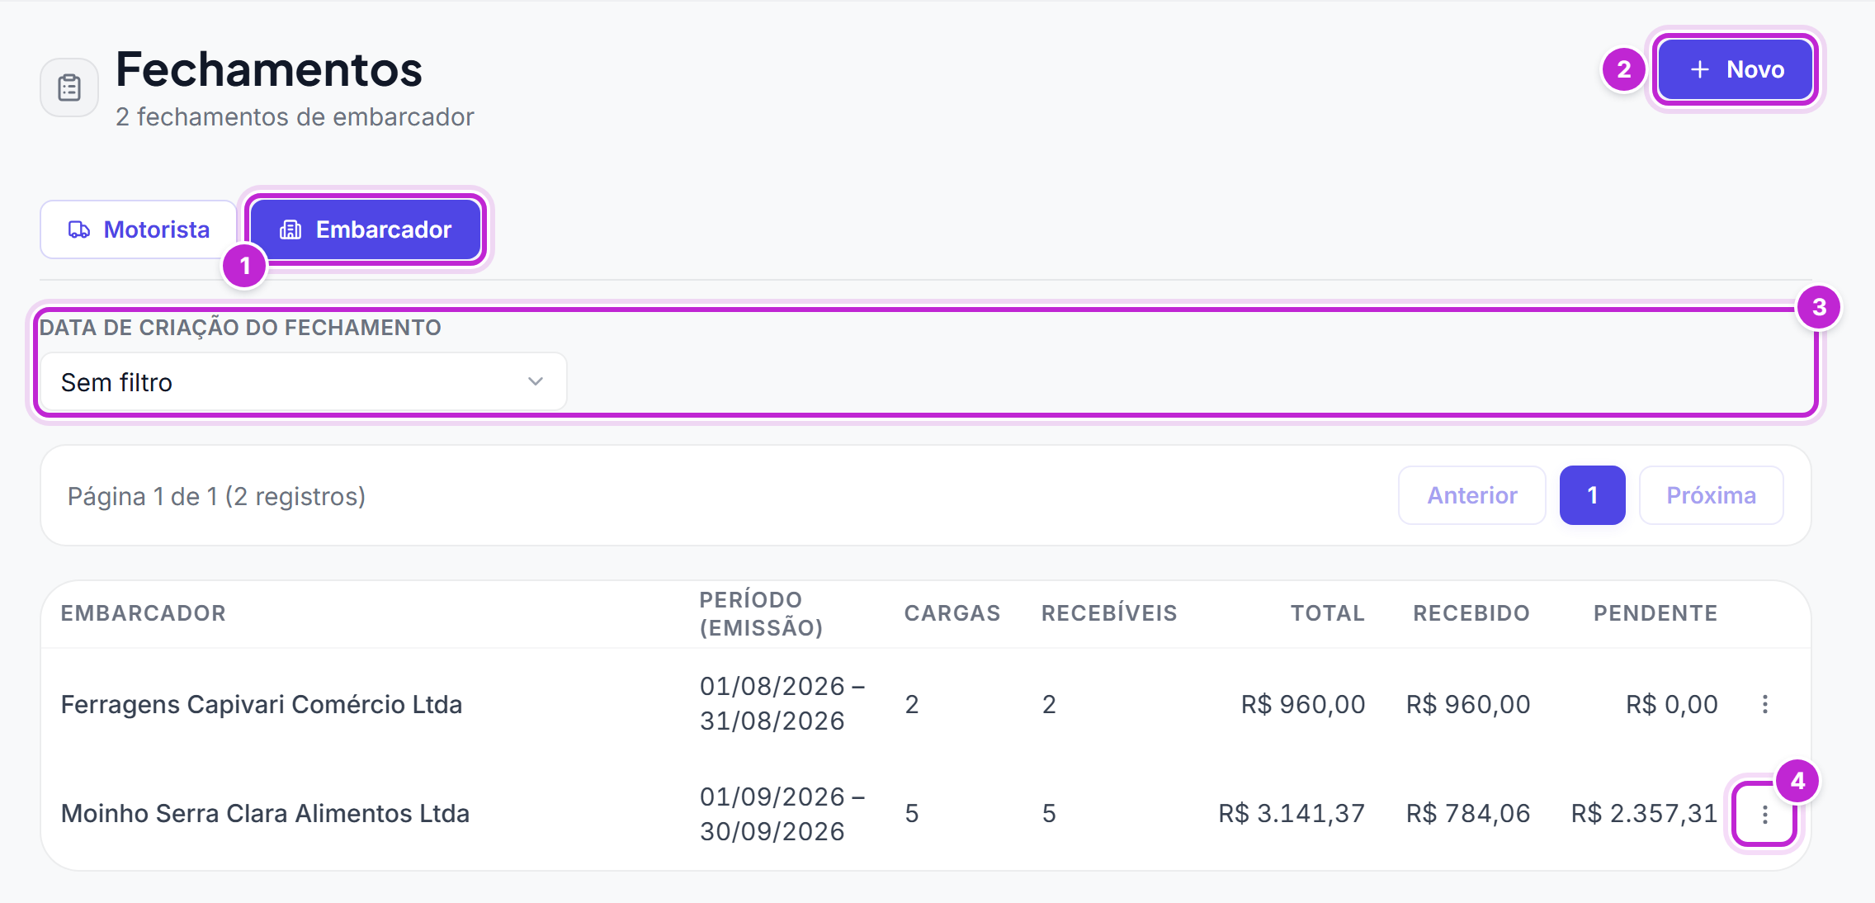Click the '2 fechamentos de embarcador' subtitle
Image resolution: width=1875 pixels, height=903 pixels.
(x=295, y=117)
